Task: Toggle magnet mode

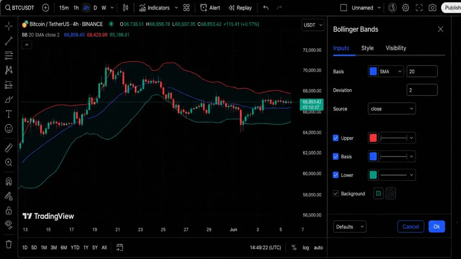Action: (x=9, y=181)
